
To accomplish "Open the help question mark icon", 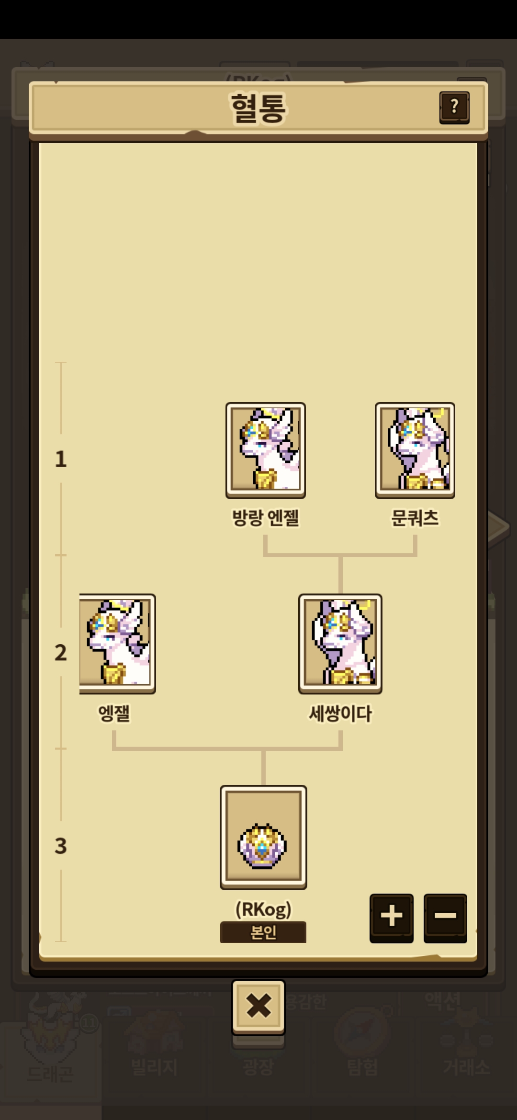I will click(454, 107).
